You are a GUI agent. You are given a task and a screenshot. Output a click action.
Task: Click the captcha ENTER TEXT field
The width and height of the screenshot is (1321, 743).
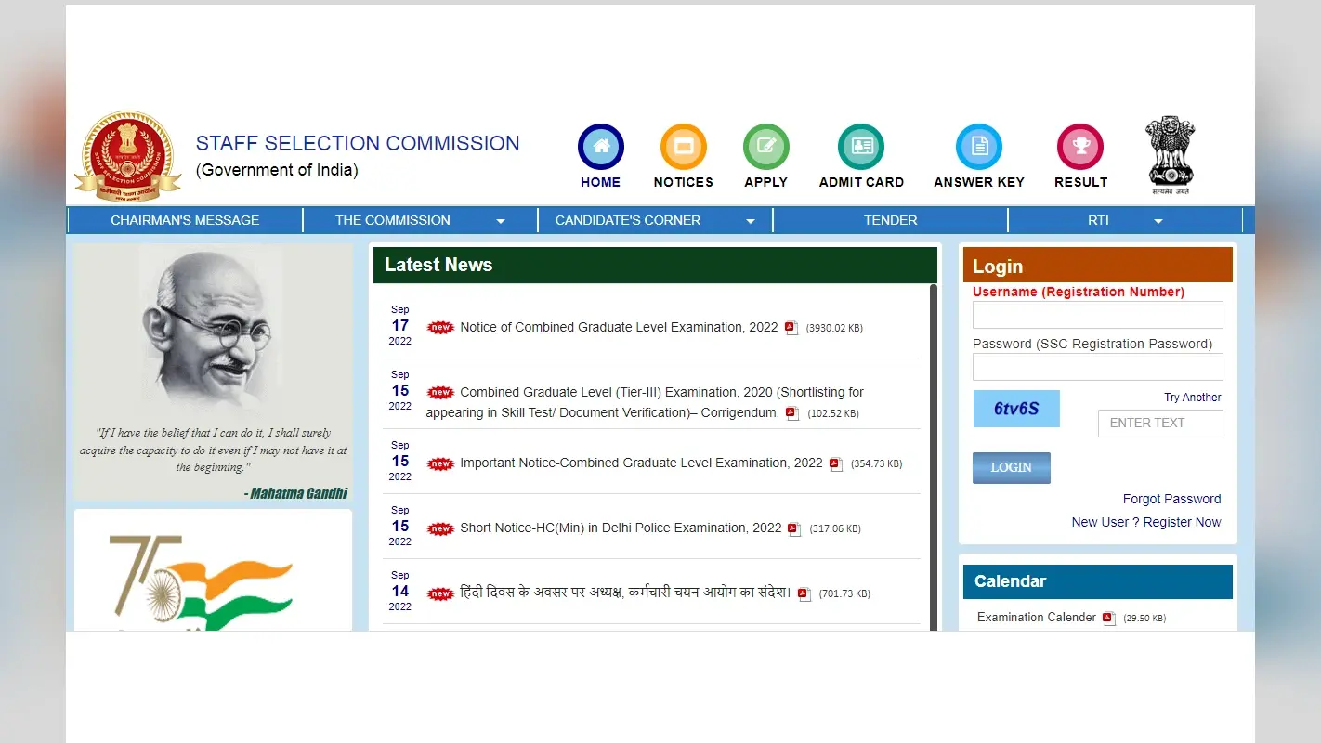click(x=1160, y=424)
